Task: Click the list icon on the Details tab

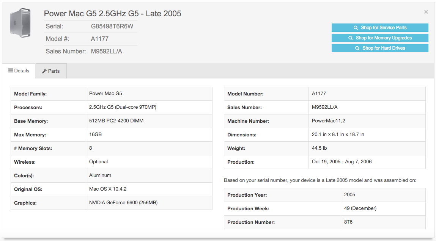Action: [11, 71]
